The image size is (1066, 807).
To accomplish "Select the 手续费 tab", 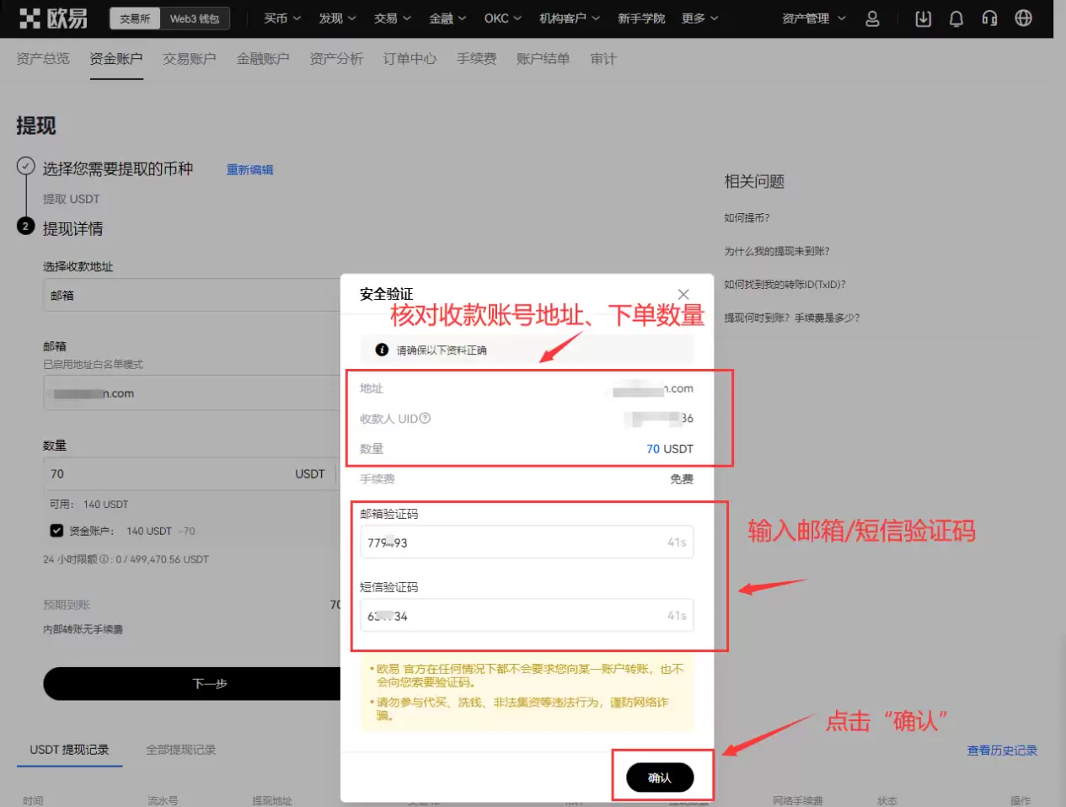I will click(x=476, y=58).
